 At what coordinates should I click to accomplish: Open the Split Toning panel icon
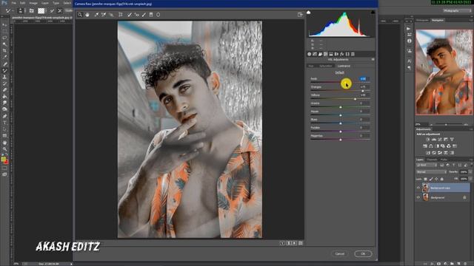(331, 54)
